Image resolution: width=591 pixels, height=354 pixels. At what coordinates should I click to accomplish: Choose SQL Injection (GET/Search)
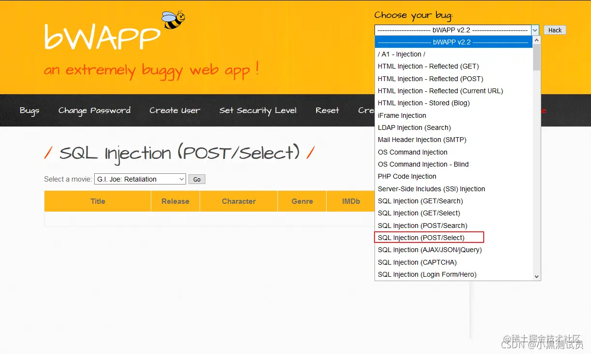[x=454, y=201]
